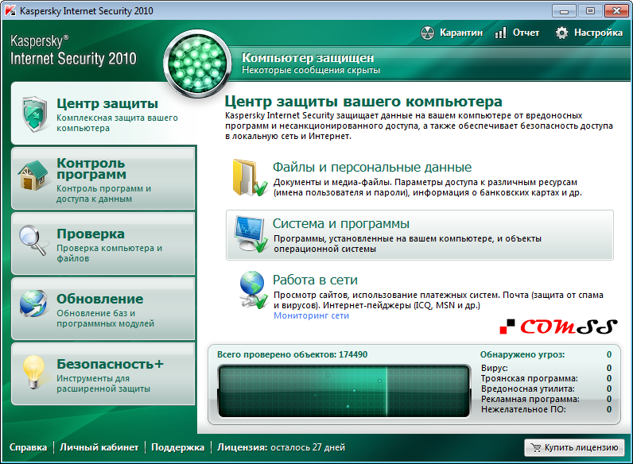Click the globe Update icon

pyautogui.click(x=34, y=307)
